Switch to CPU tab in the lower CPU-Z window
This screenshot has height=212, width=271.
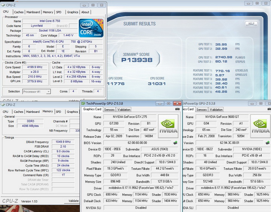tap(6, 112)
